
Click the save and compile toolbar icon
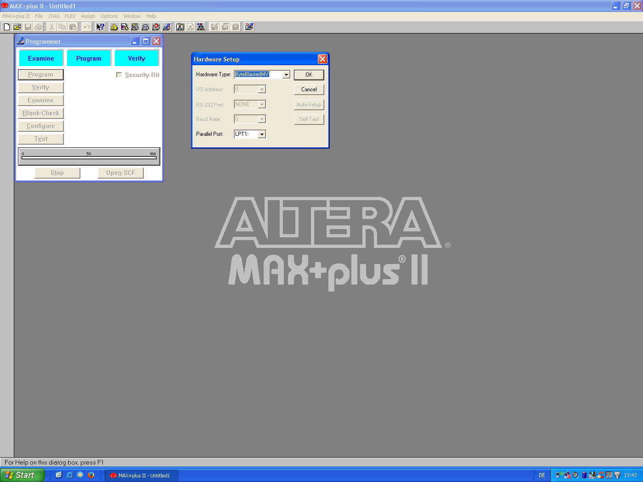click(225, 27)
